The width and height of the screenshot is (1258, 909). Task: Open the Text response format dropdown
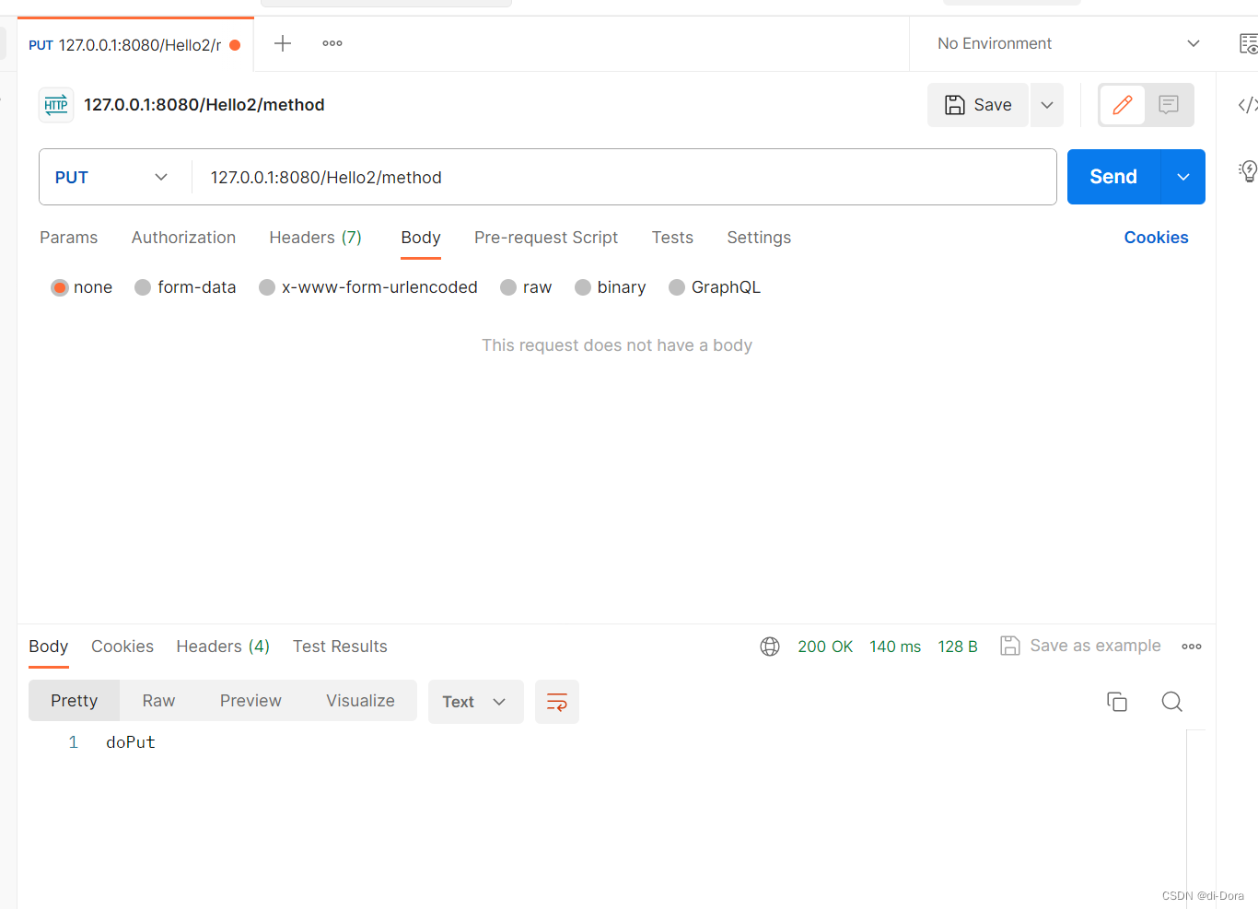coord(475,702)
